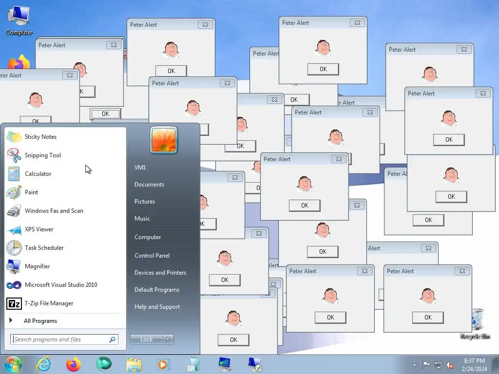Launch the Snipping Tool
The height and width of the screenshot is (374, 499).
point(65,155)
